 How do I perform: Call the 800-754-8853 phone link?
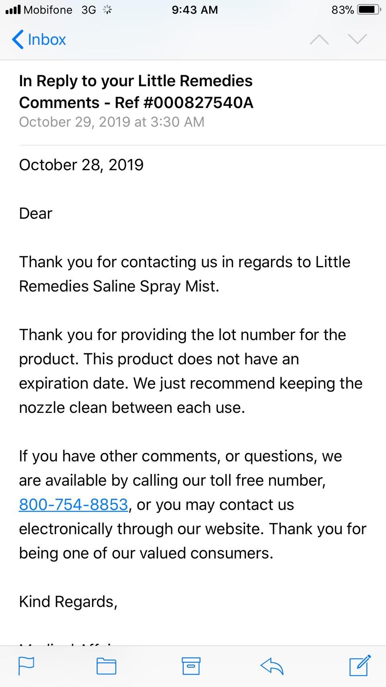tap(74, 504)
